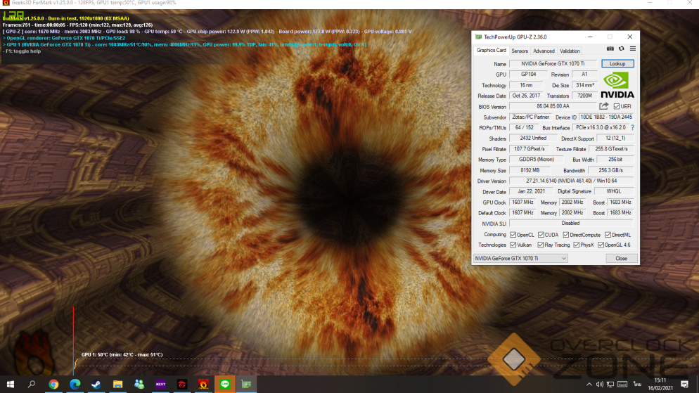Open the GPU selection dropdown
The width and height of the screenshot is (699, 393).
(x=520, y=258)
